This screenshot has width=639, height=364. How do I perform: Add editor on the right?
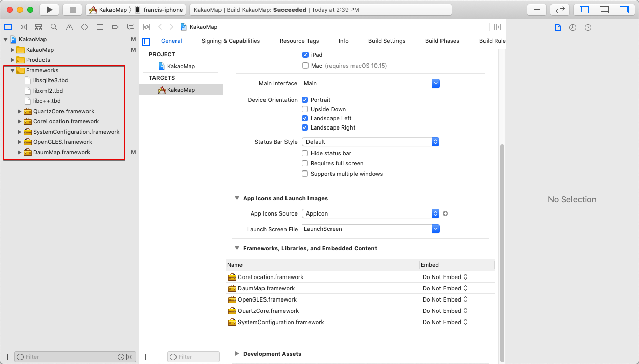(x=497, y=27)
